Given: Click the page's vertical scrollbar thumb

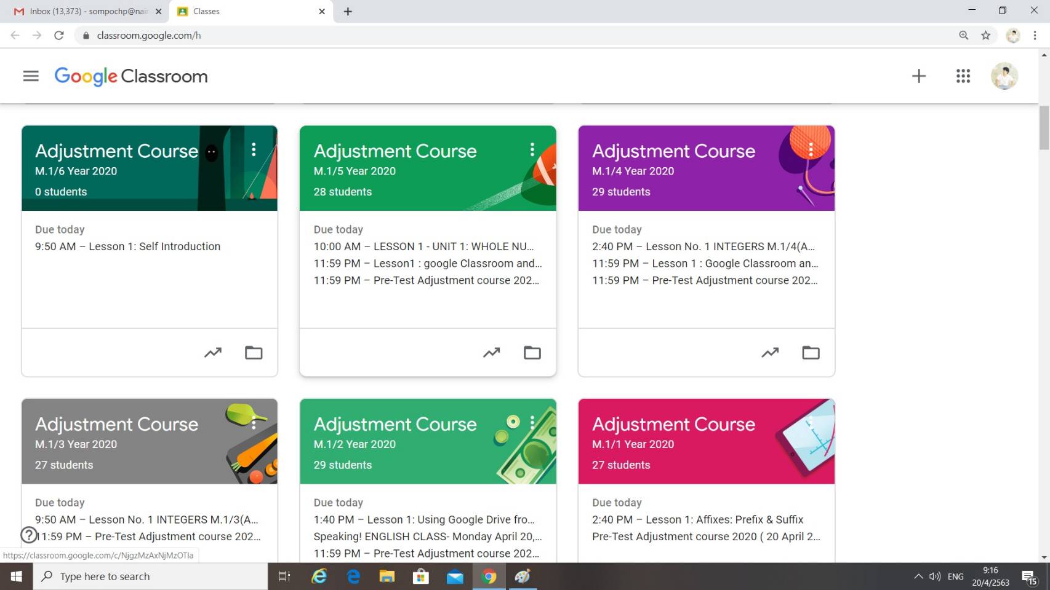Looking at the screenshot, I should pos(1044,128).
